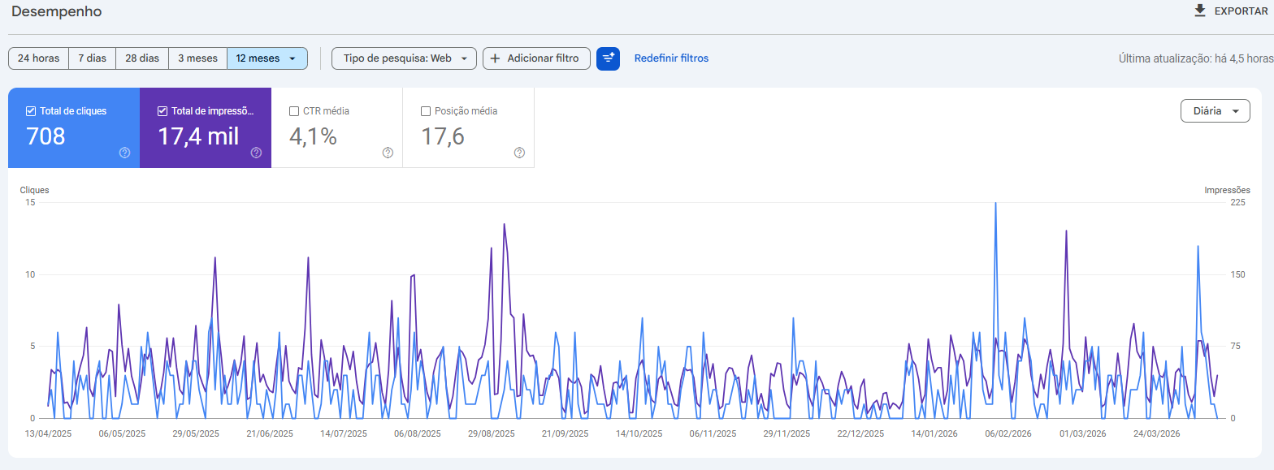Click the Redefinir filtros link
Viewport: 1274px width, 470px height.
pyautogui.click(x=671, y=58)
